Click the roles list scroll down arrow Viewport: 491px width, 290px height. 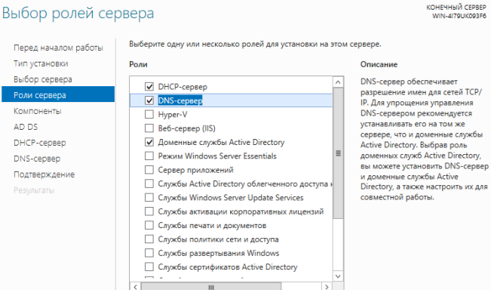(338, 276)
